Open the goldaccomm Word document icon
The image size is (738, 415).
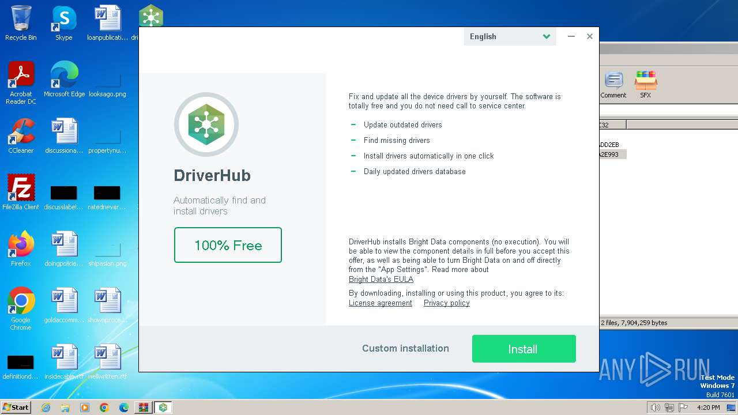pyautogui.click(x=64, y=305)
